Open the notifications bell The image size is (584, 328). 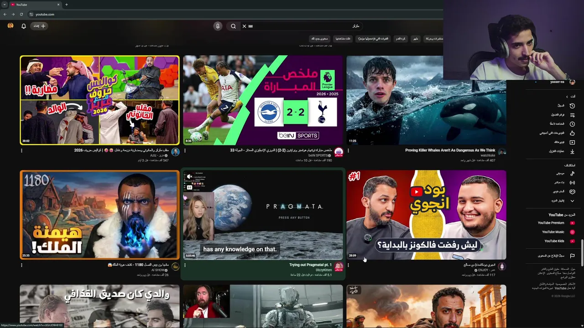(x=24, y=26)
